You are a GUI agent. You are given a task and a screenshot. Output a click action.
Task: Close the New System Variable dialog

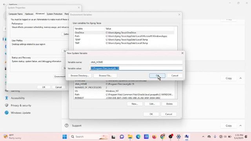[182, 53]
